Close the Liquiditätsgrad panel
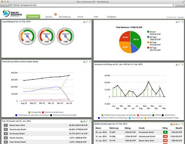Viewport: 185px width, 144px height. (x=90, y=22)
